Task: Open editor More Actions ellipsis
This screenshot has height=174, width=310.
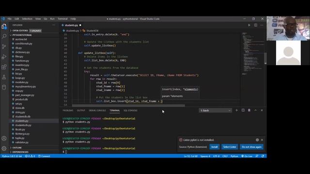Action: point(262,25)
